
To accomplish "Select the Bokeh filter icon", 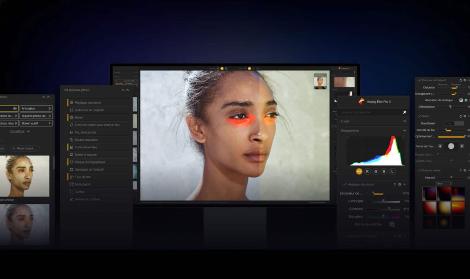I will click(71, 118).
